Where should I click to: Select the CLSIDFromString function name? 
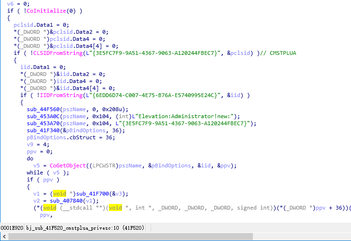(58, 53)
